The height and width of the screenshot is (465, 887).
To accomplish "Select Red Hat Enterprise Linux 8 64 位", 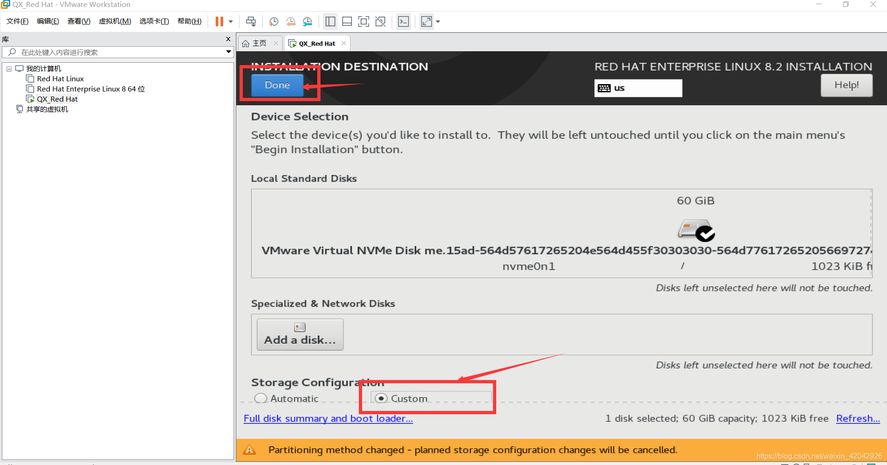I will tap(91, 89).
